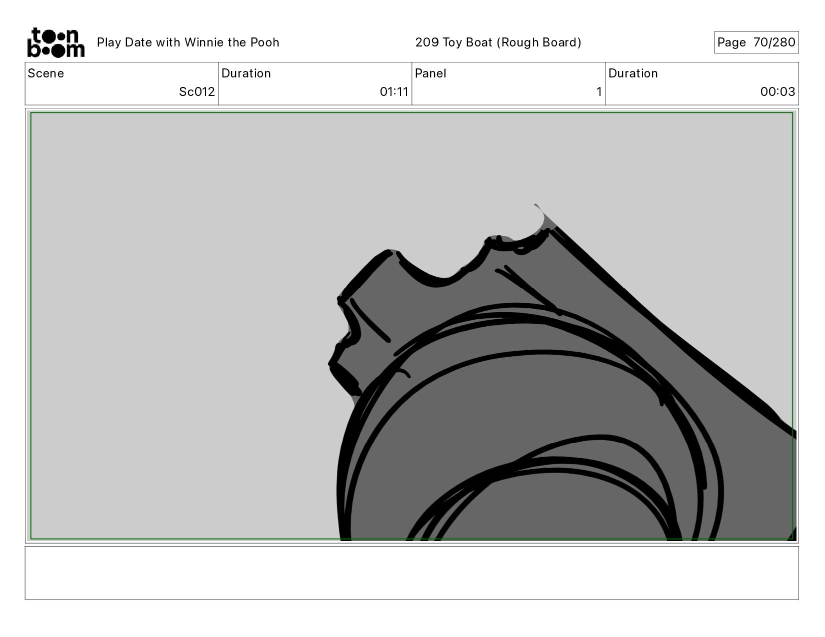Select the scene value 'Sc012'

point(197,92)
